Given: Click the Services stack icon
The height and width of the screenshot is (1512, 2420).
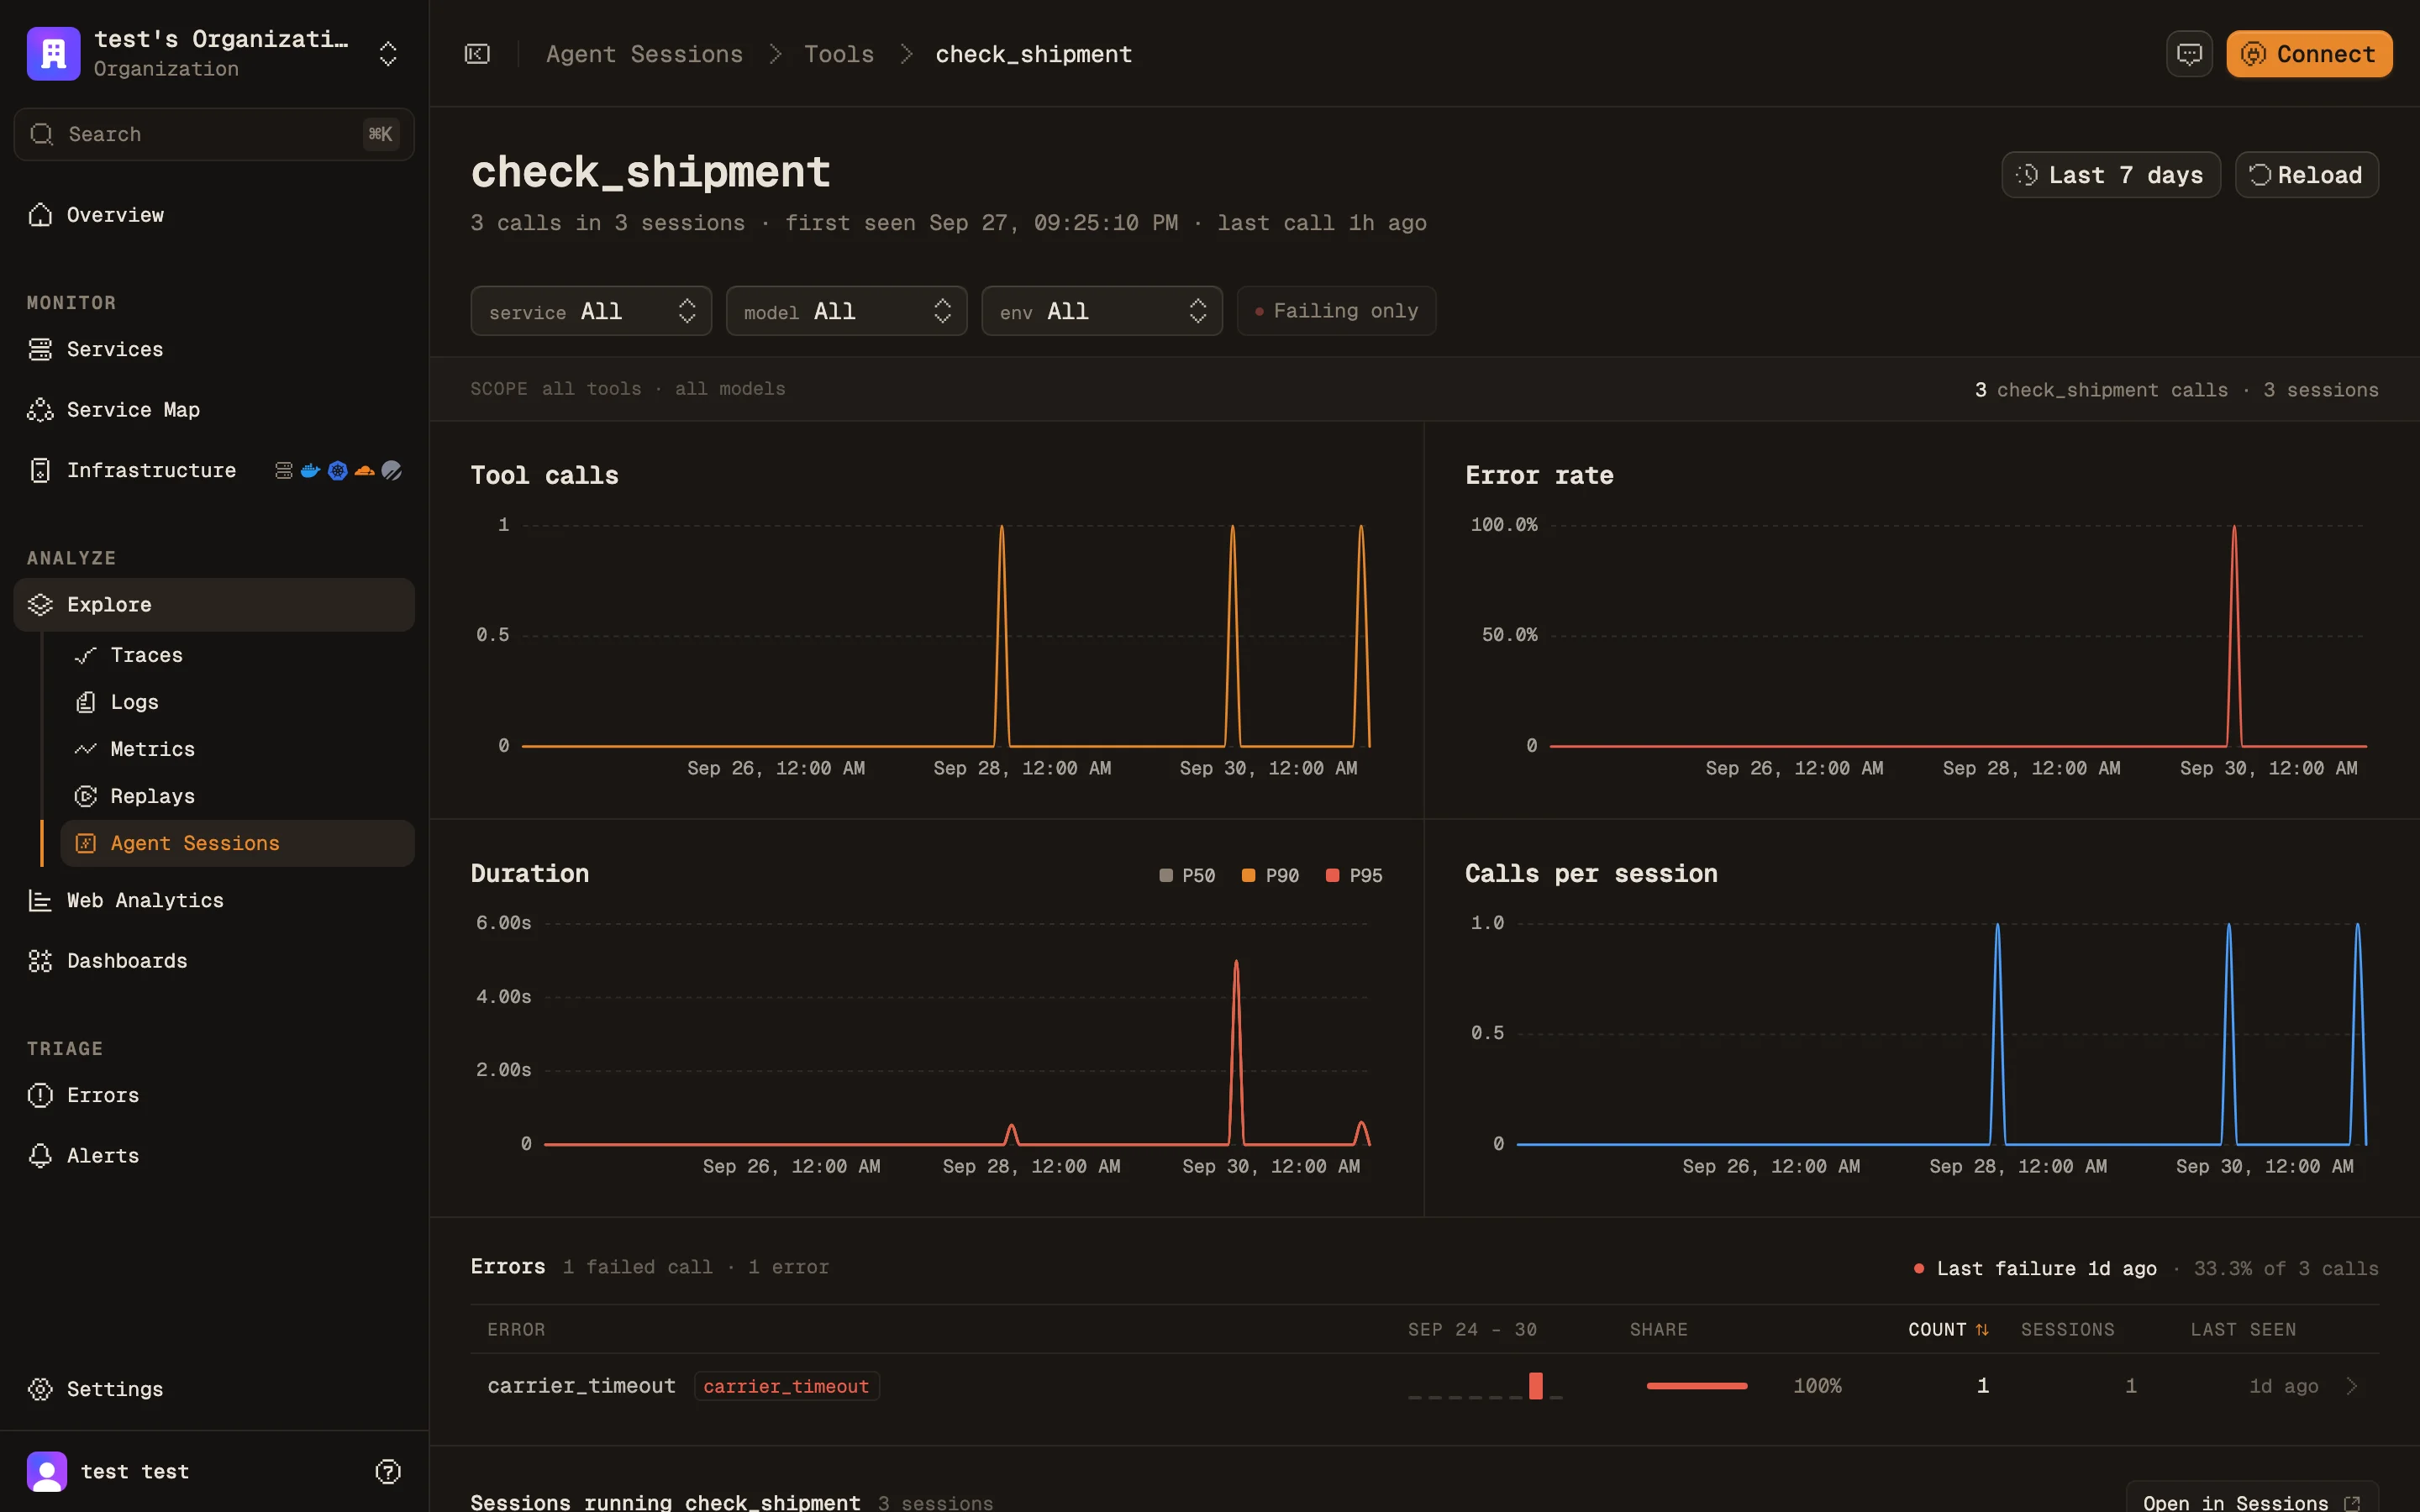Looking at the screenshot, I should point(40,349).
